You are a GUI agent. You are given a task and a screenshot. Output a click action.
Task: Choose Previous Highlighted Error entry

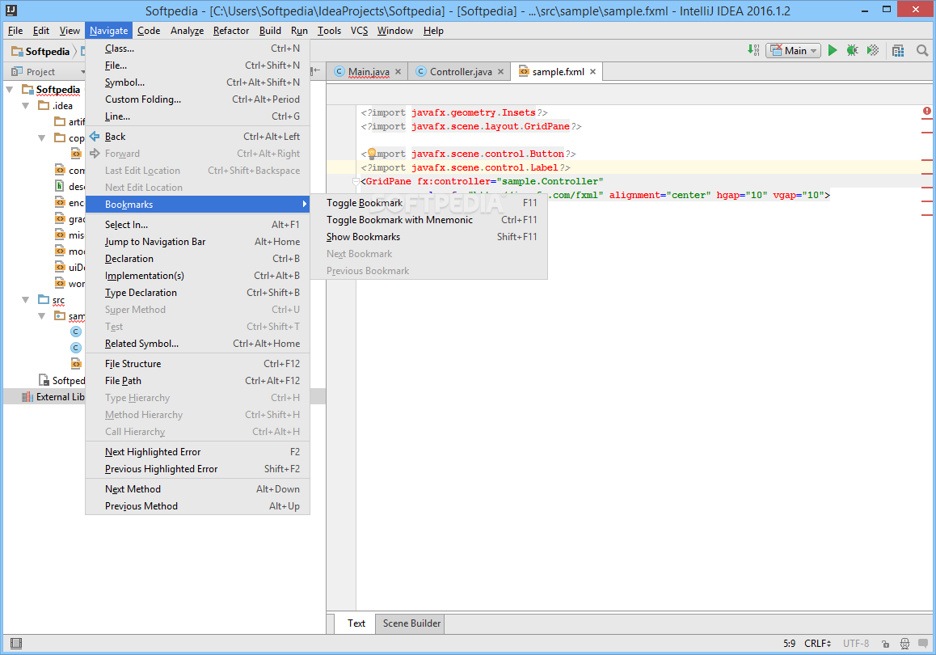point(198,469)
